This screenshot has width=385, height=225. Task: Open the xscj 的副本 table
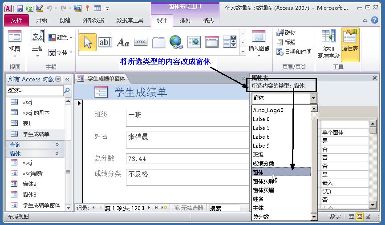tap(35, 112)
